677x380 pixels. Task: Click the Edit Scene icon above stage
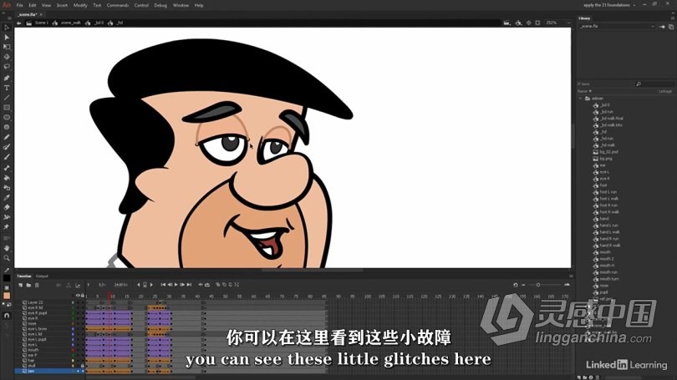[506, 23]
